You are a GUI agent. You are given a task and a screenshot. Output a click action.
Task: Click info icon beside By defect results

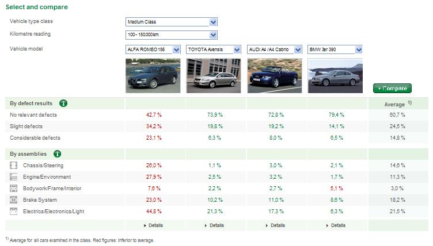tap(63, 103)
